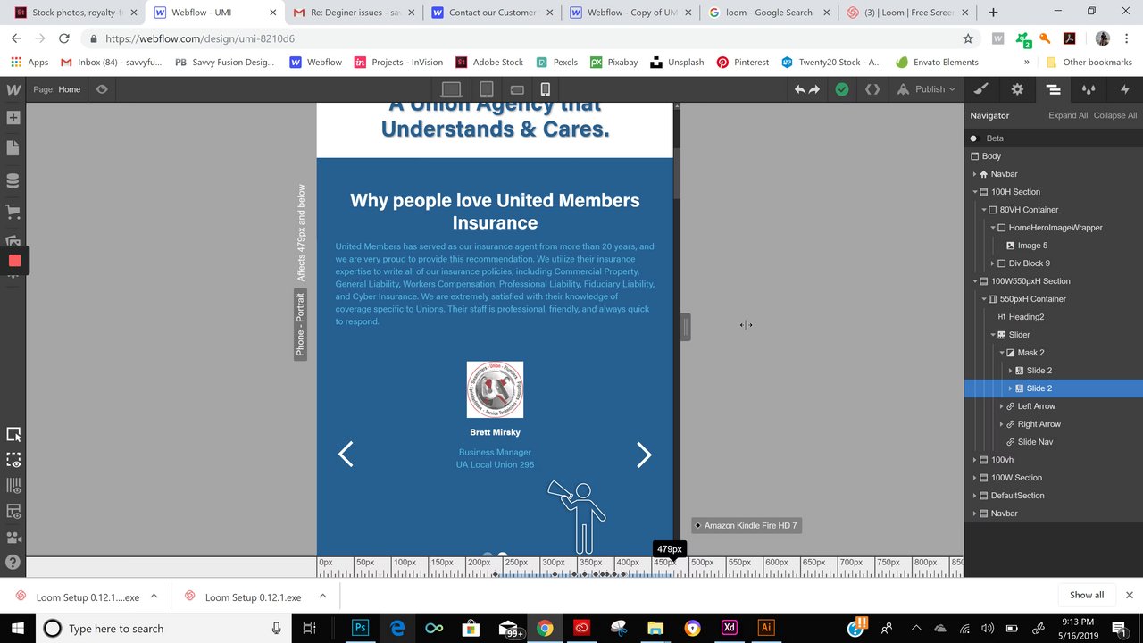Open the Webflow main menu logo
Image resolution: width=1143 pixels, height=643 pixels.
tap(13, 89)
